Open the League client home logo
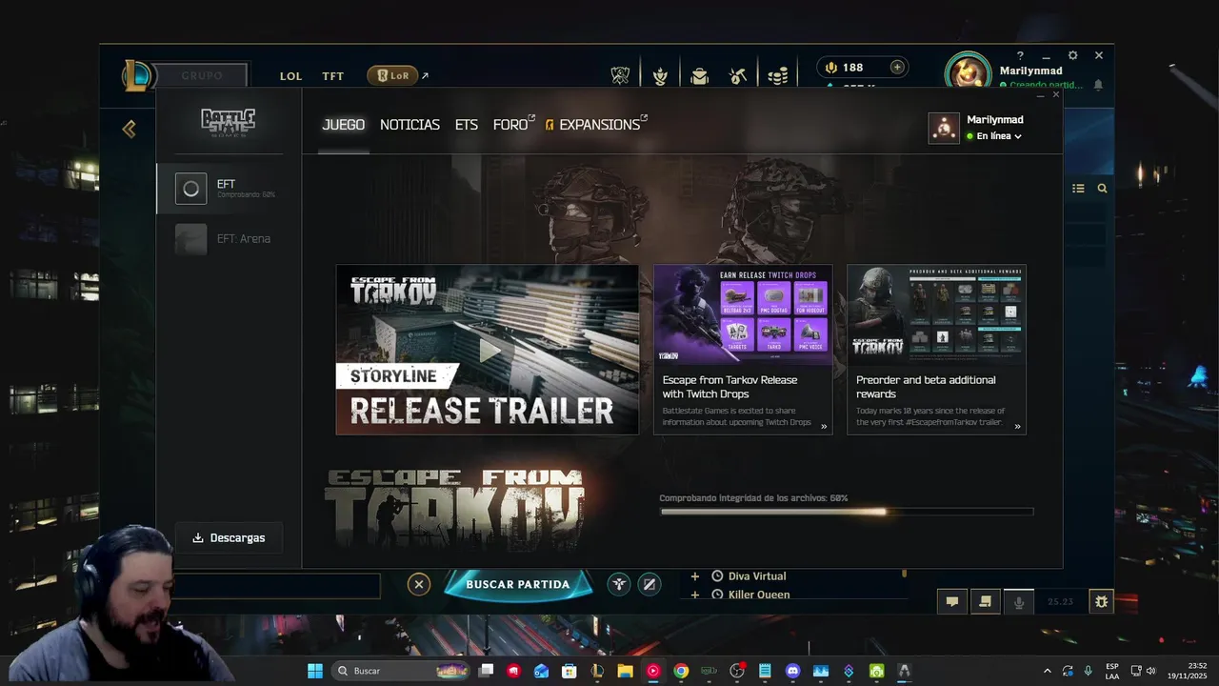Screen dimensions: 1219x686 [x=137, y=75]
